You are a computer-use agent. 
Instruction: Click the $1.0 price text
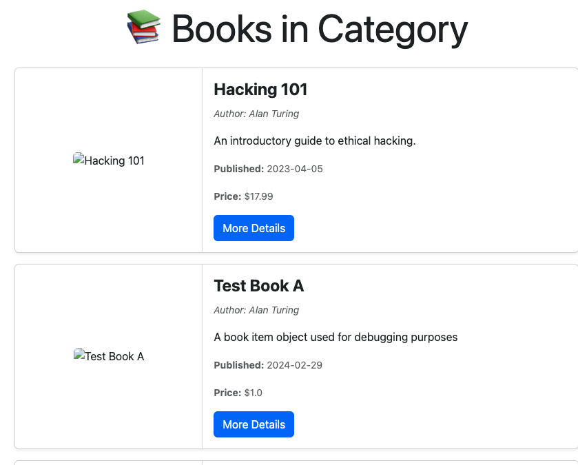[253, 393]
